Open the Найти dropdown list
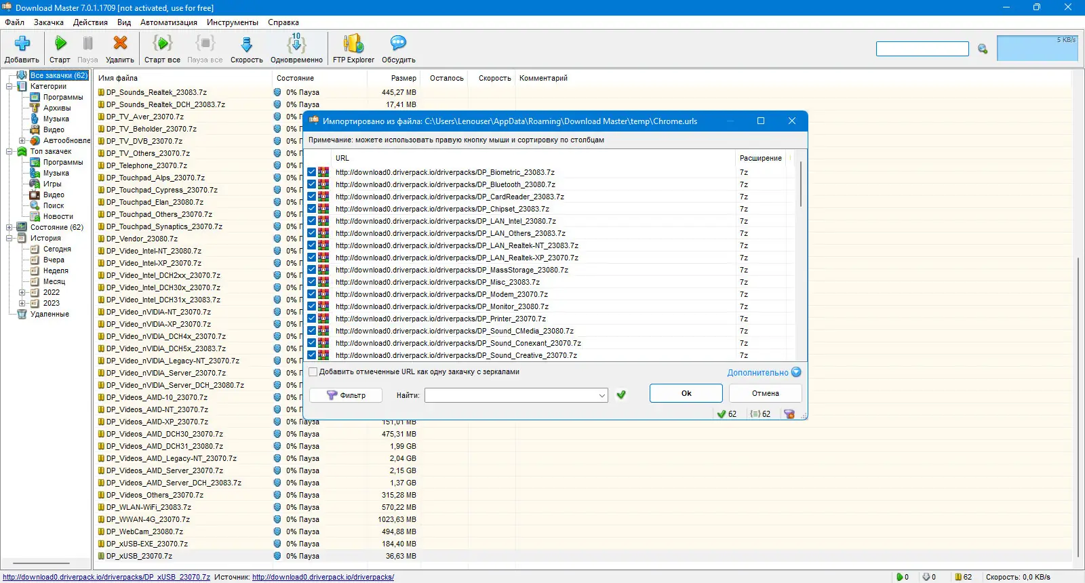The height and width of the screenshot is (583, 1085). pyautogui.click(x=602, y=395)
